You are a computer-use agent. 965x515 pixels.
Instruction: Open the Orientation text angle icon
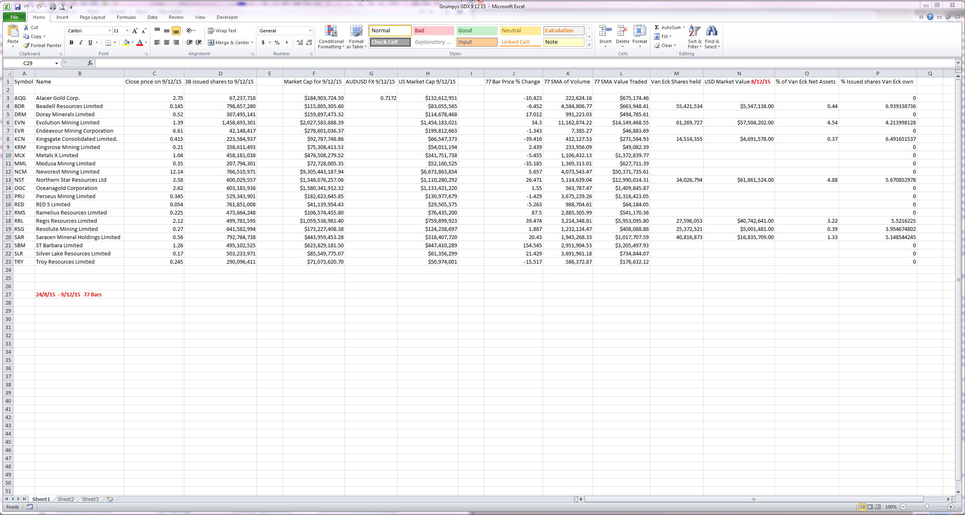pyautogui.click(x=190, y=31)
